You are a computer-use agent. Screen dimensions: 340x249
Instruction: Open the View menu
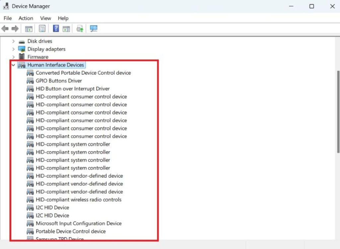[45, 18]
